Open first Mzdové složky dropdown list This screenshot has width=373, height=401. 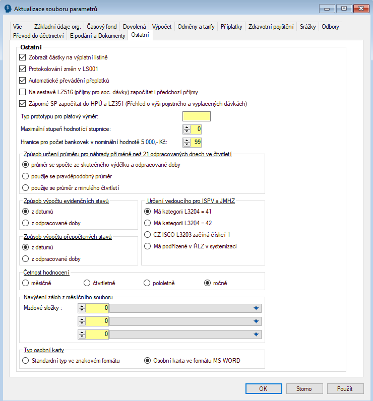pyautogui.click(x=256, y=308)
